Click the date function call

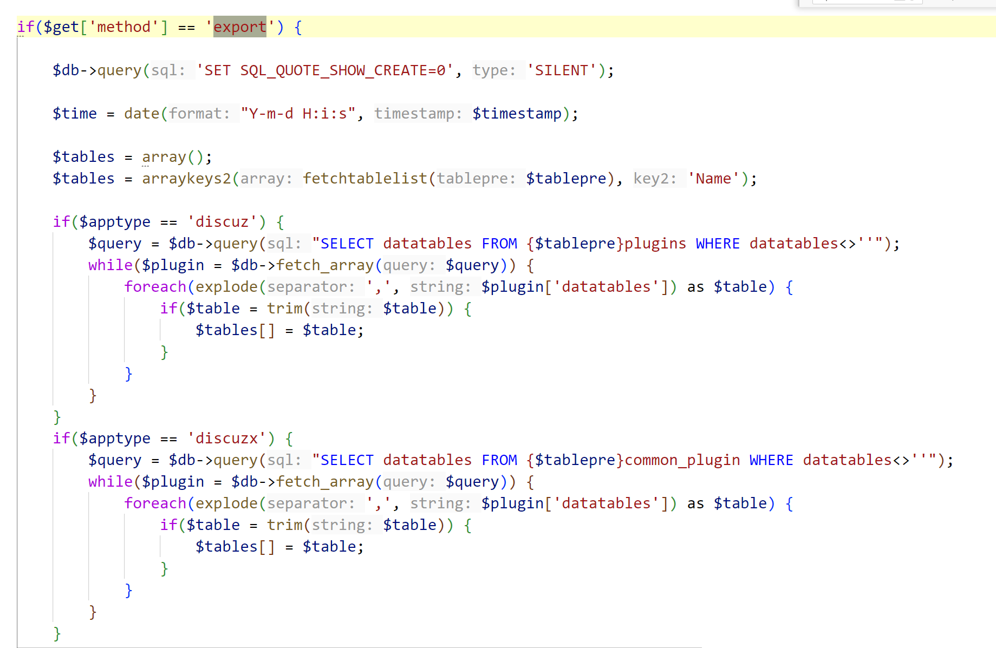142,114
